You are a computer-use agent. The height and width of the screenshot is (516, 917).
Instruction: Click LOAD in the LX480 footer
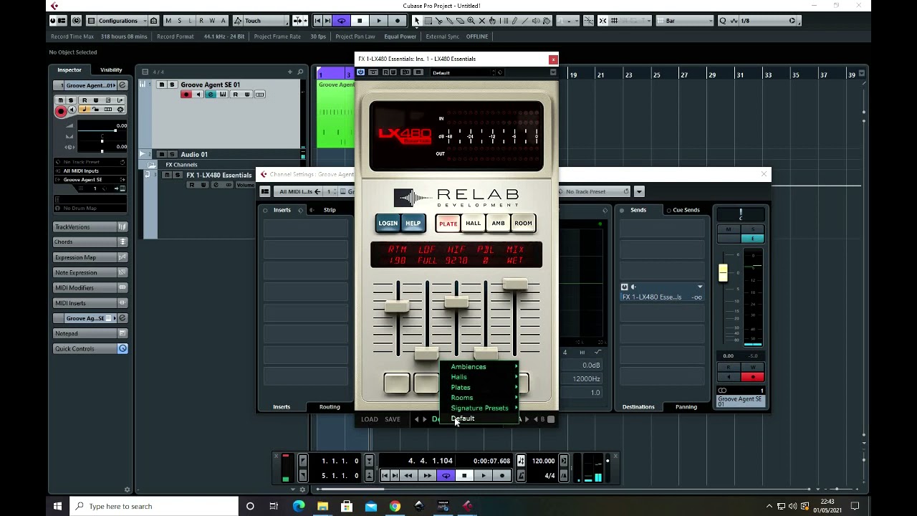pos(370,419)
